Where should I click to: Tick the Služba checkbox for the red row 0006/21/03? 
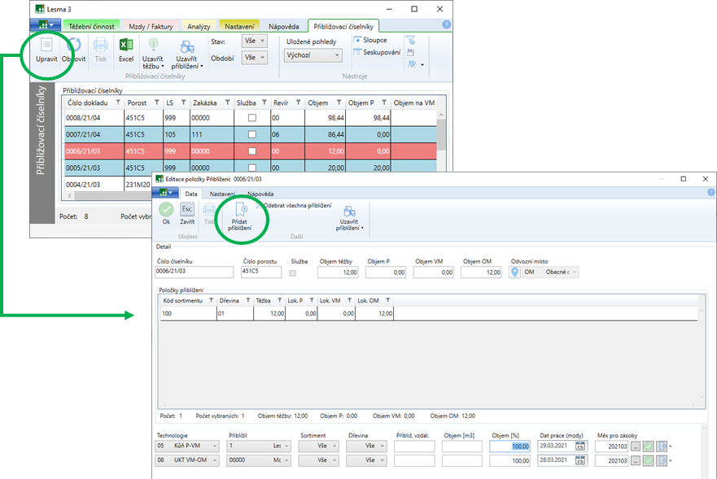pyautogui.click(x=251, y=152)
